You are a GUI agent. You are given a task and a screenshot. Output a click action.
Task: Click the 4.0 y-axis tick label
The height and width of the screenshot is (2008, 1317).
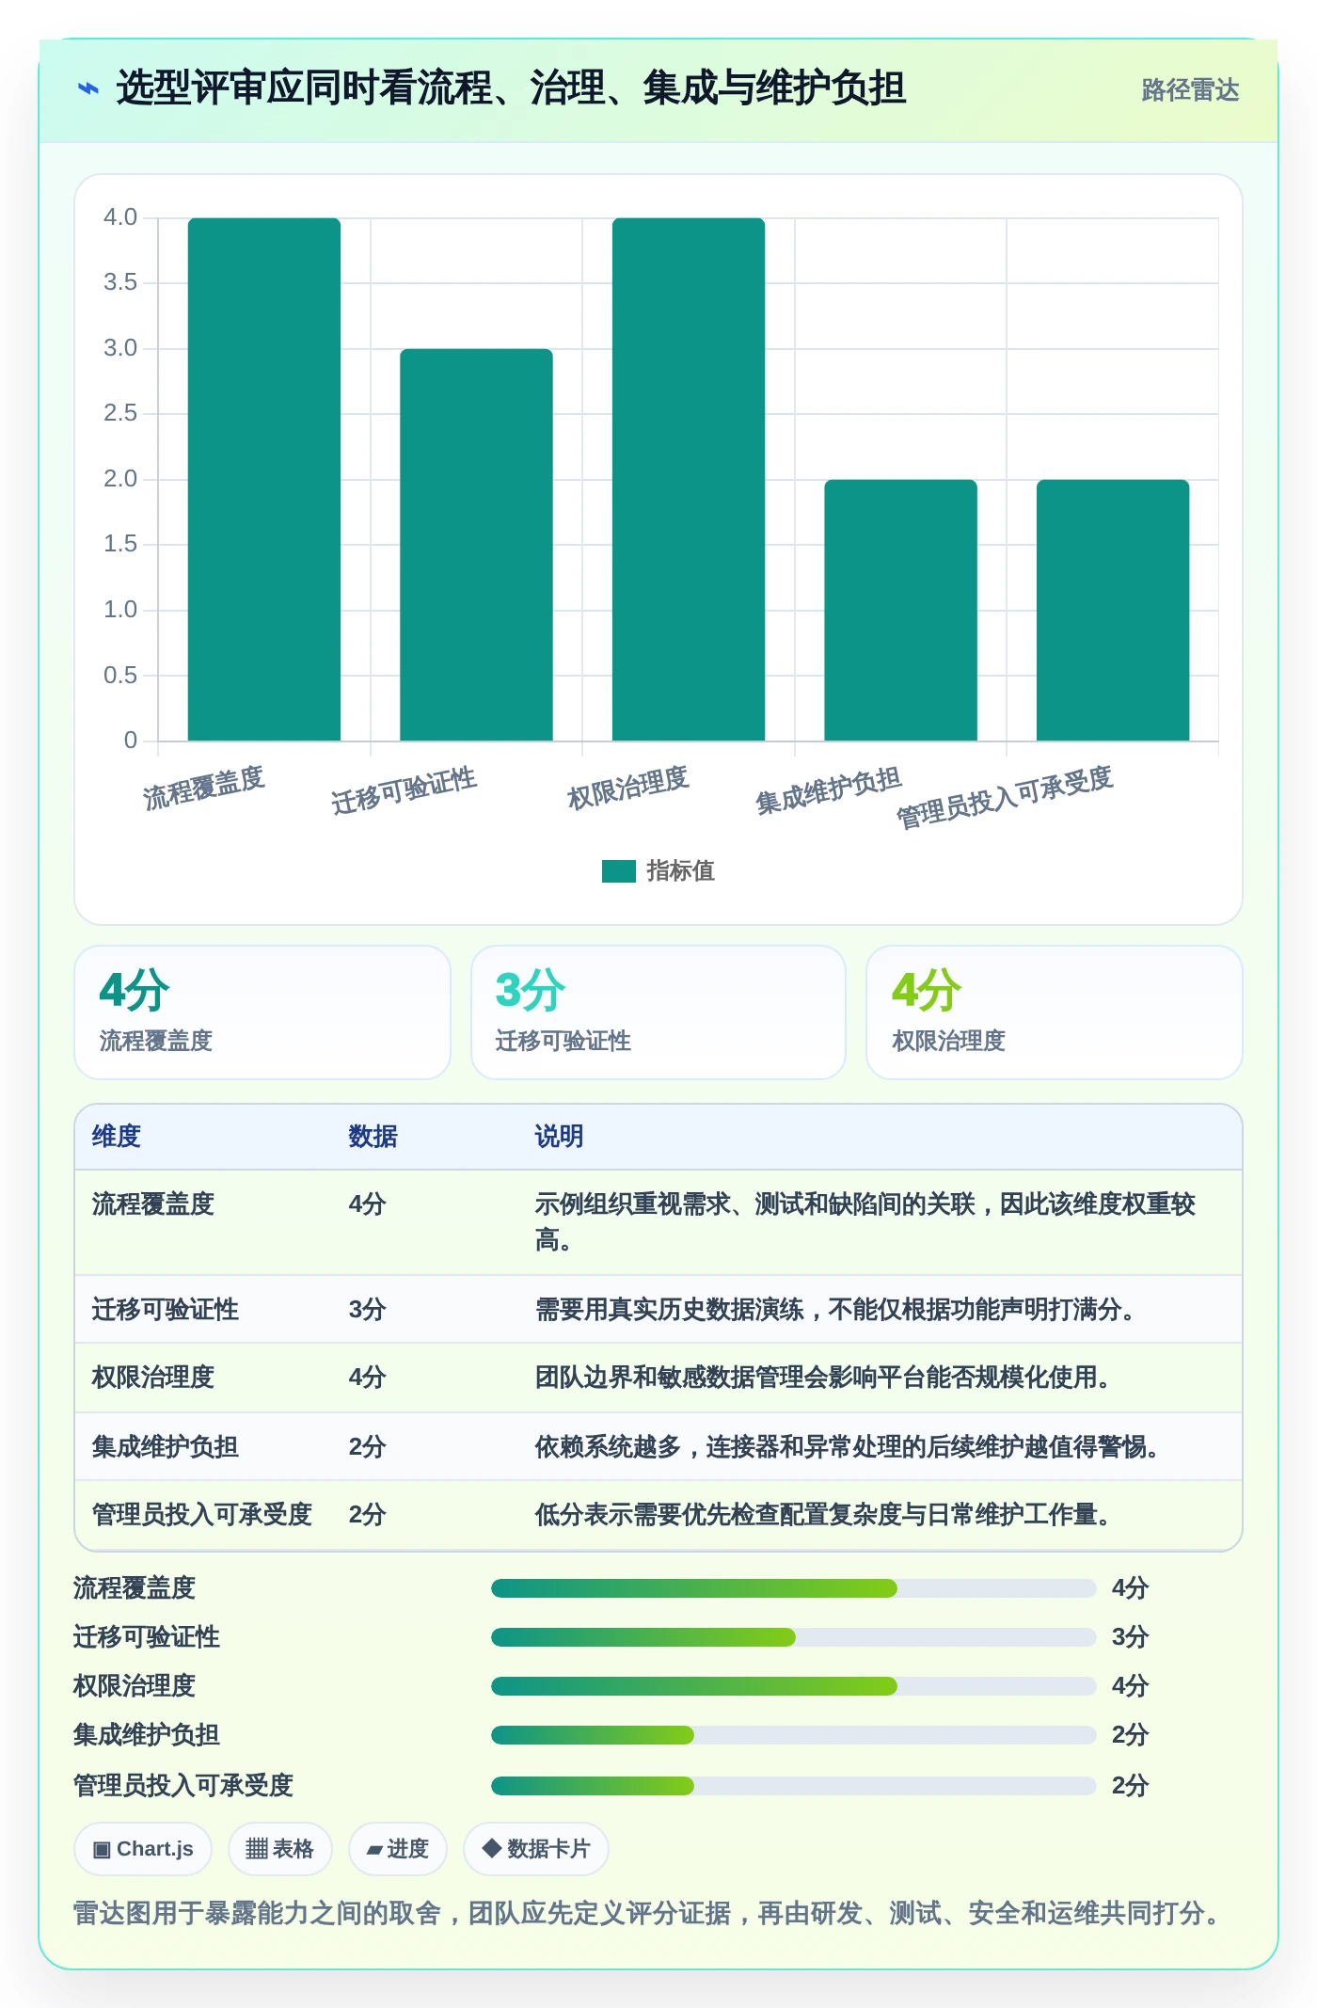(120, 217)
